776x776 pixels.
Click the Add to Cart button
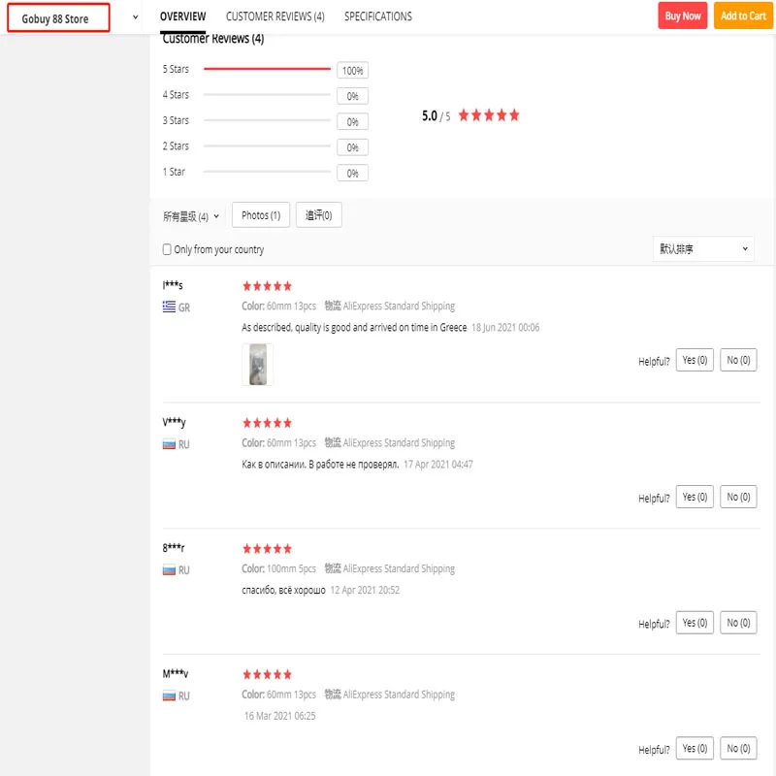(743, 16)
